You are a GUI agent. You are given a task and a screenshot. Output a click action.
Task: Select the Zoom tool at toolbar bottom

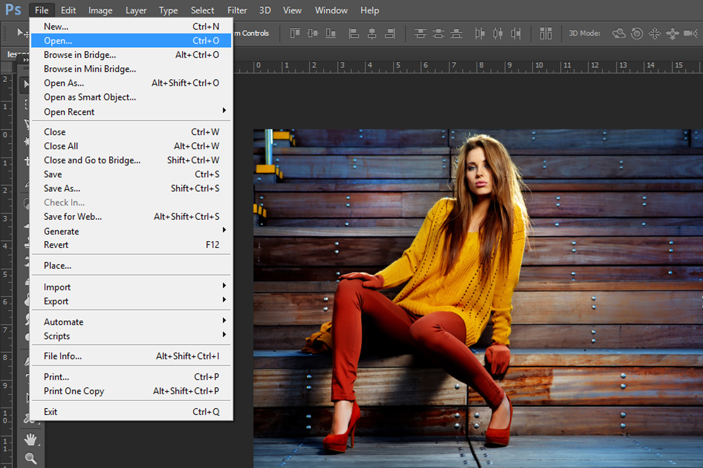(31, 458)
